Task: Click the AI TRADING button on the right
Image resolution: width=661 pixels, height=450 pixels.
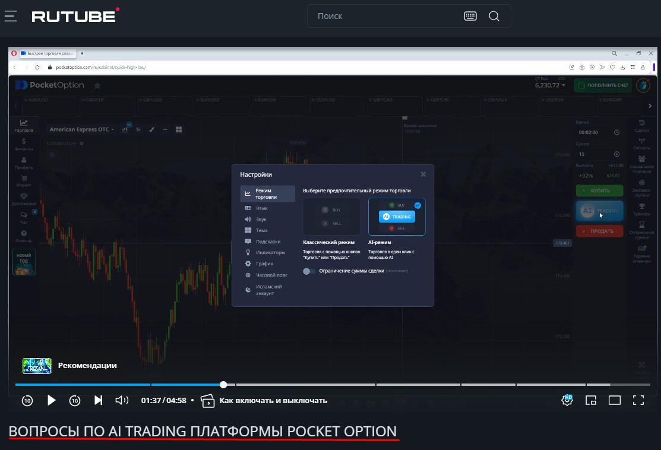Action: pos(599,211)
